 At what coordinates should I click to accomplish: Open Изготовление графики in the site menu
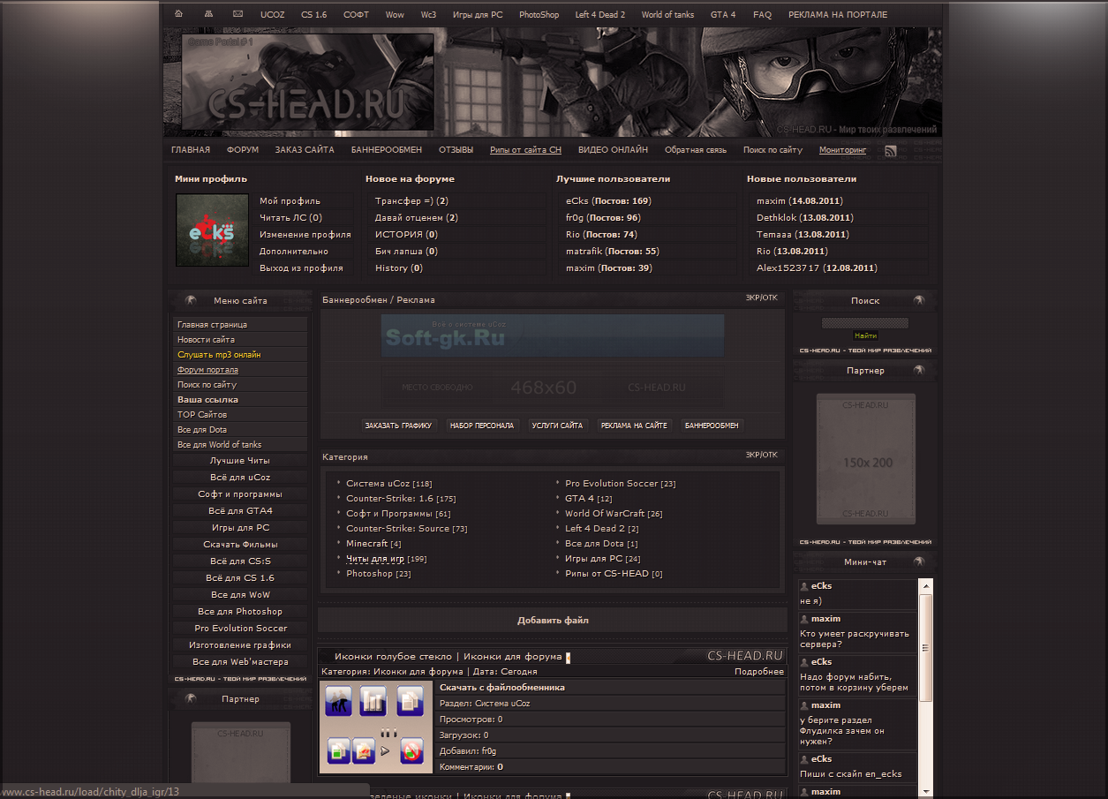(240, 645)
